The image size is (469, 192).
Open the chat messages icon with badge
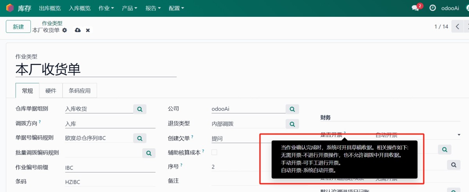pos(415,8)
